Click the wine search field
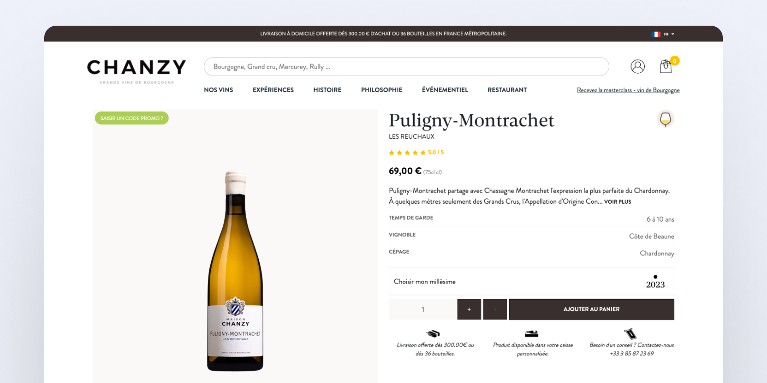Image resolution: width=767 pixels, height=383 pixels. [x=406, y=66]
